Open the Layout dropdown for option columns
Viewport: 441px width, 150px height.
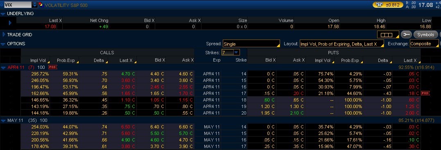point(342,44)
